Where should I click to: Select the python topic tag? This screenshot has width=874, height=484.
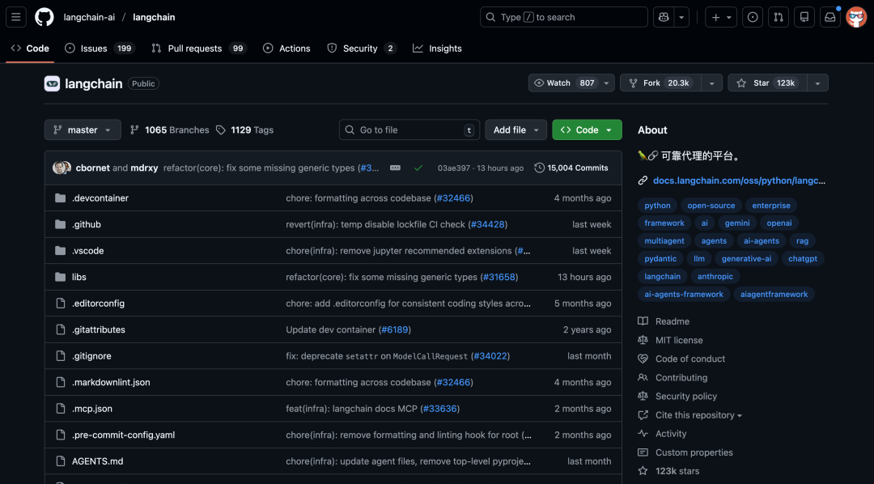tap(657, 205)
